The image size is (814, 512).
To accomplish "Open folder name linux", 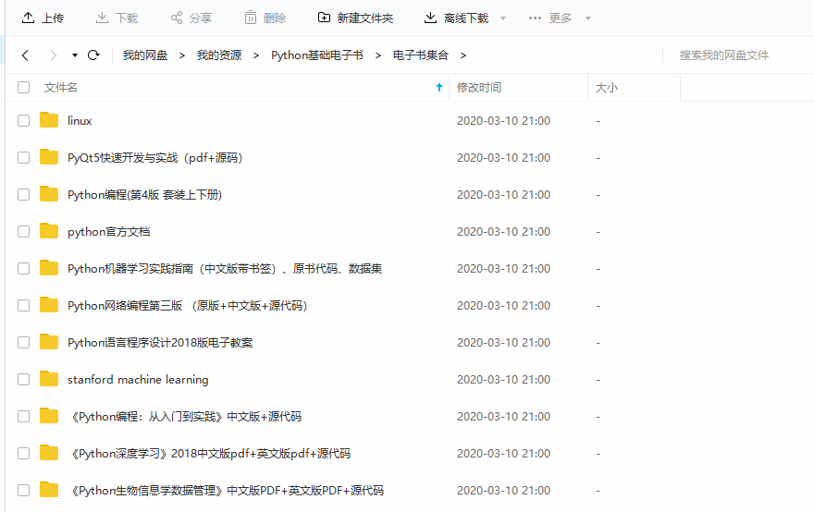I will click(x=80, y=120).
